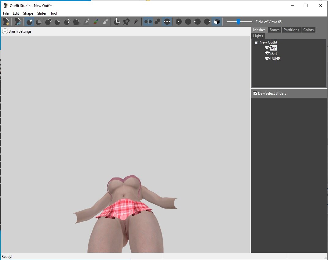Viewport: 328px width, 260px height.
Task: Click the Brush Settings label
Action: 20,31
